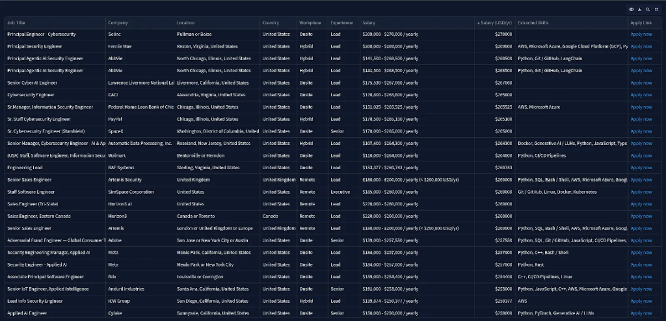Click 'Lawrence Livermore National Lab' company cell
The image size is (666, 321).
tap(141, 83)
